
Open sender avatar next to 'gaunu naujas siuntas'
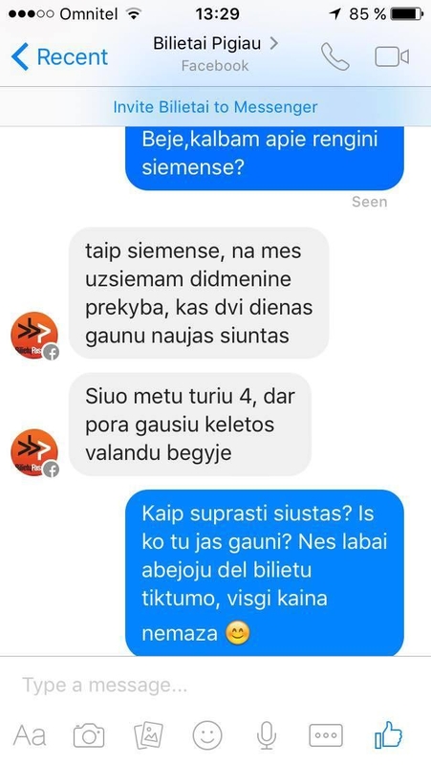(34, 336)
